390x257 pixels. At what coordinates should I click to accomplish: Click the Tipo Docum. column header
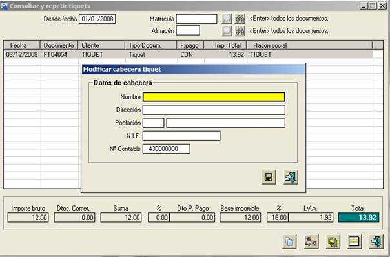coord(151,45)
